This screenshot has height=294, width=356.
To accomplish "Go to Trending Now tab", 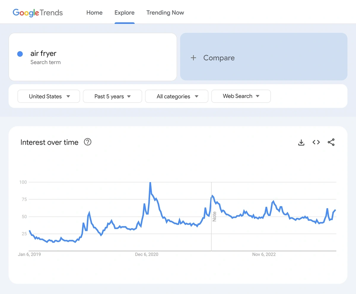I will (x=165, y=12).
